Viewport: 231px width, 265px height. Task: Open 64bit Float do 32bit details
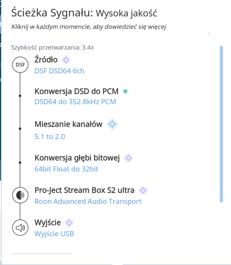tap(66, 169)
